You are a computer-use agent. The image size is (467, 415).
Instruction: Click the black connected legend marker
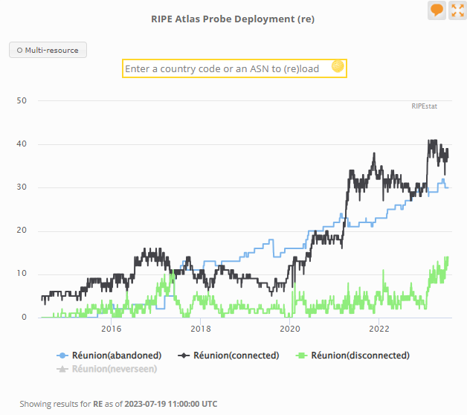[184, 356]
